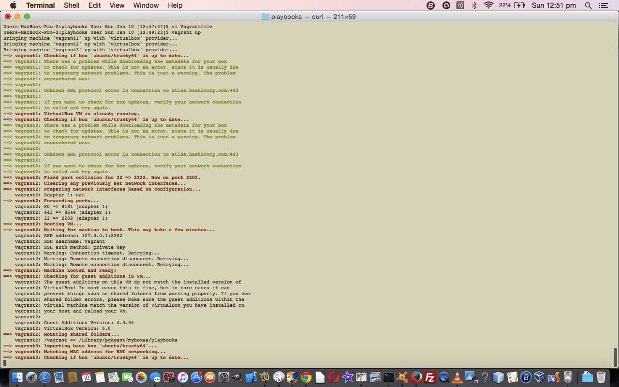The height and width of the screenshot is (387, 619).
Task: Open the Edit menu
Action: (x=94, y=5)
